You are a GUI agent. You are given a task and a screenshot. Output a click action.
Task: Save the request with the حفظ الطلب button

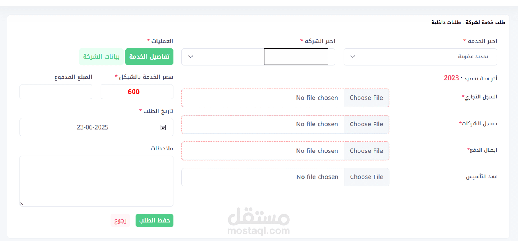(154, 221)
